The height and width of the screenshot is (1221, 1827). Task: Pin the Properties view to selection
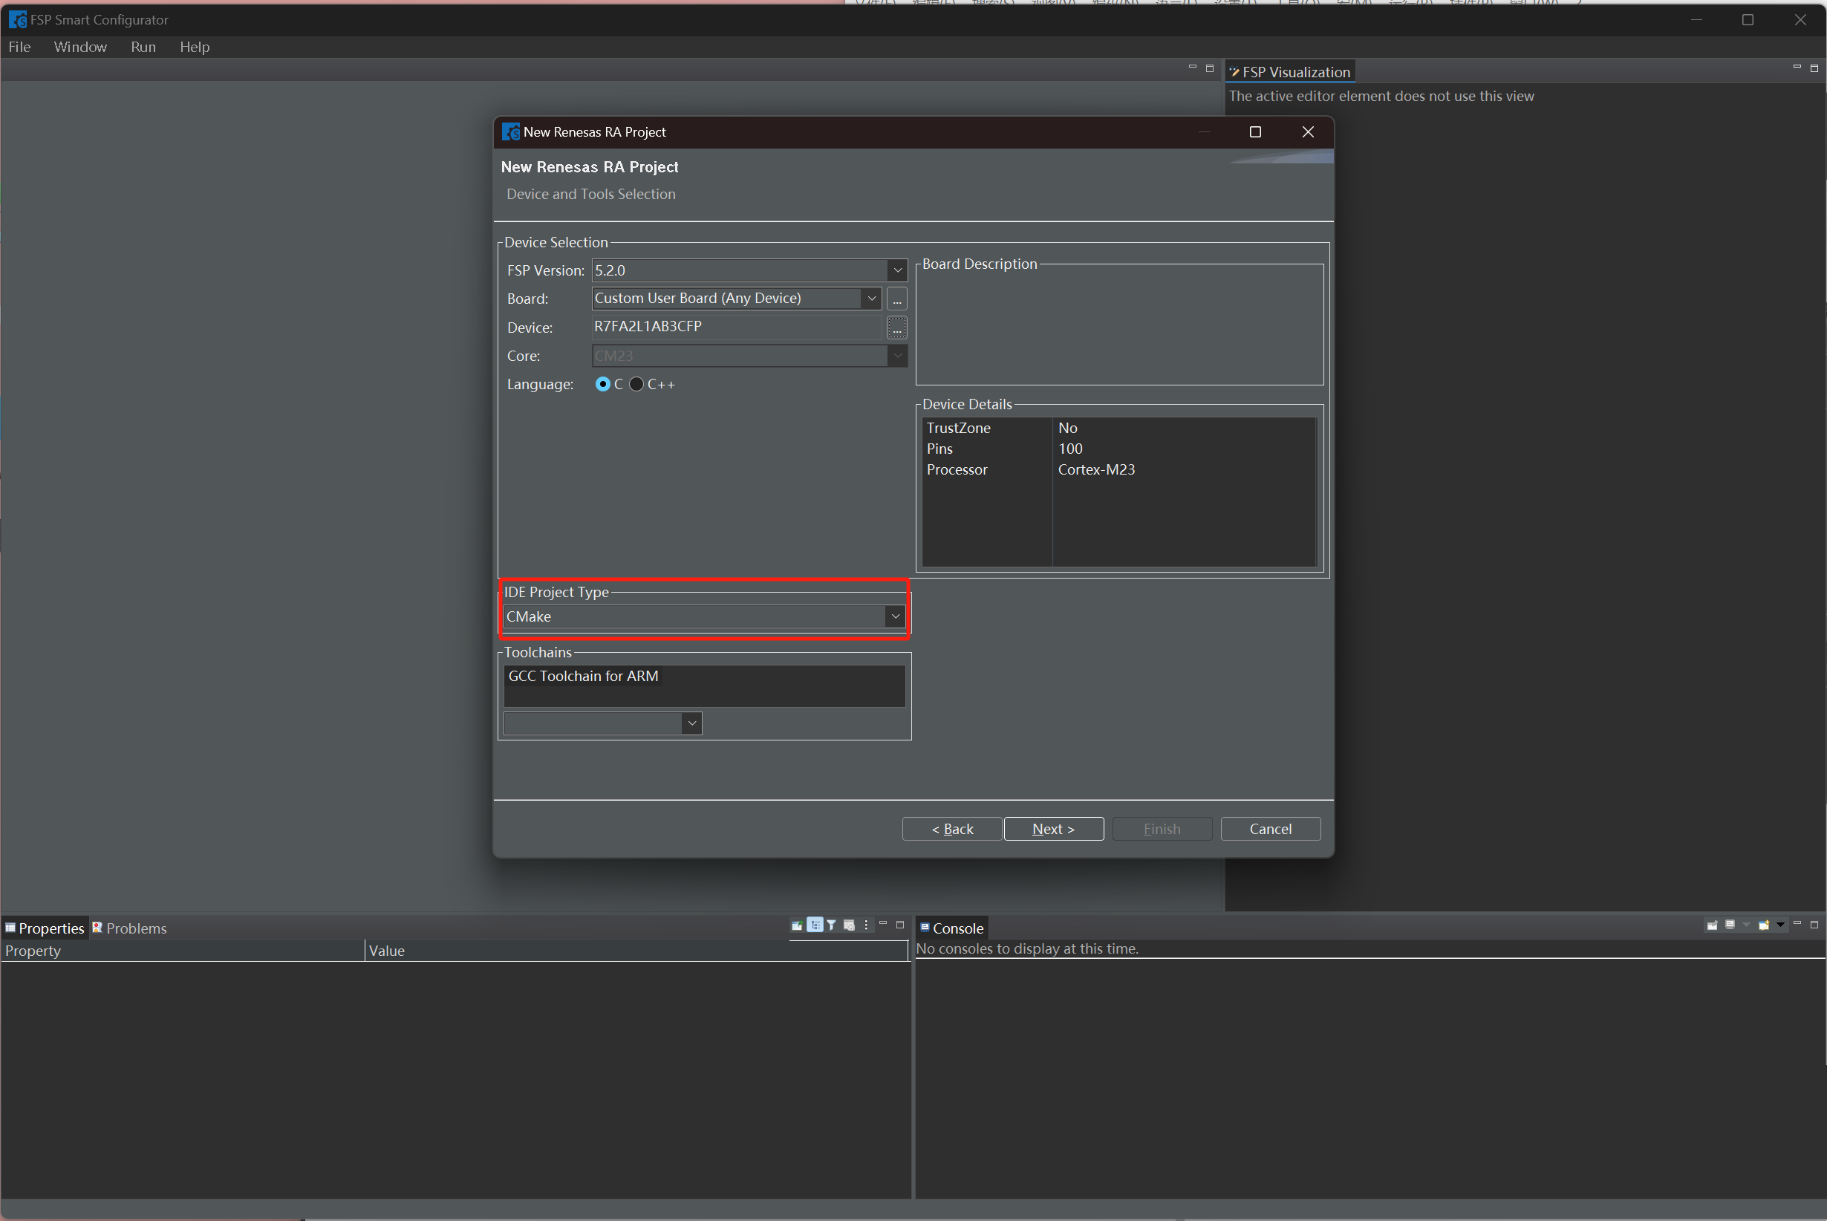click(x=797, y=925)
